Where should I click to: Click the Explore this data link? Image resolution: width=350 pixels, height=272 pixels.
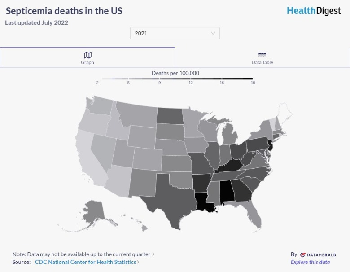coord(310,262)
